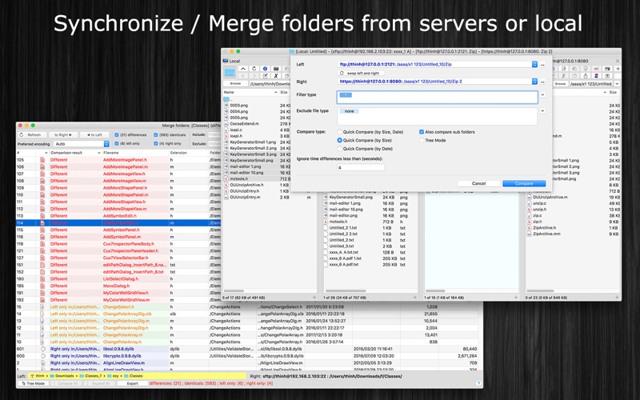The height and width of the screenshot is (400, 640).
Task: Click the Exclude file type field
Action: (437, 116)
